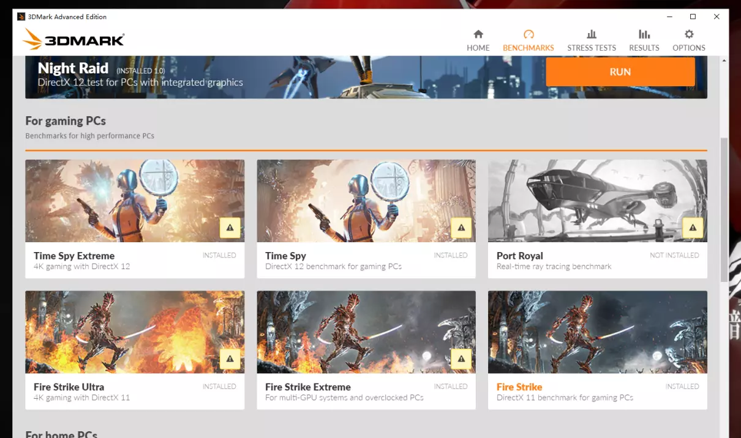Screen dimensions: 741x438
Task: Open Time Spy benchmark title
Action: pyautogui.click(x=285, y=256)
